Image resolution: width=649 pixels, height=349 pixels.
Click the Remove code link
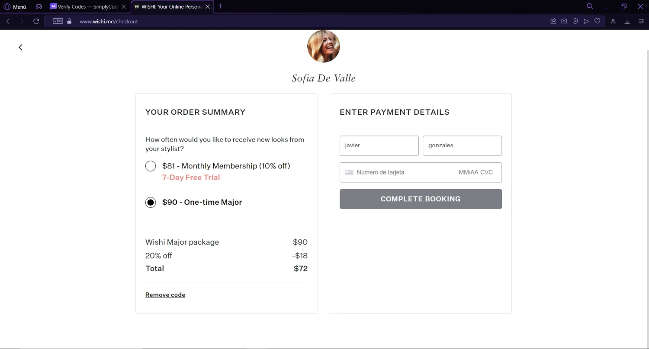tap(165, 295)
